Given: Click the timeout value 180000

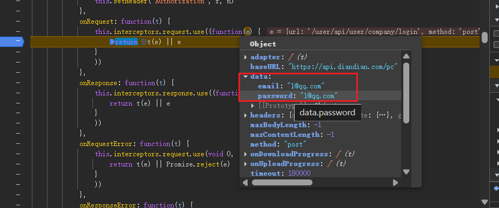Looking at the screenshot, I should tap(299, 174).
